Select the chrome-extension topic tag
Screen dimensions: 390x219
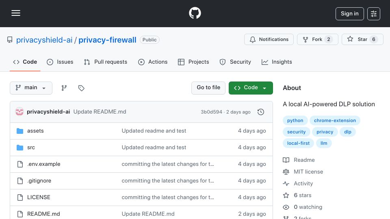(335, 120)
